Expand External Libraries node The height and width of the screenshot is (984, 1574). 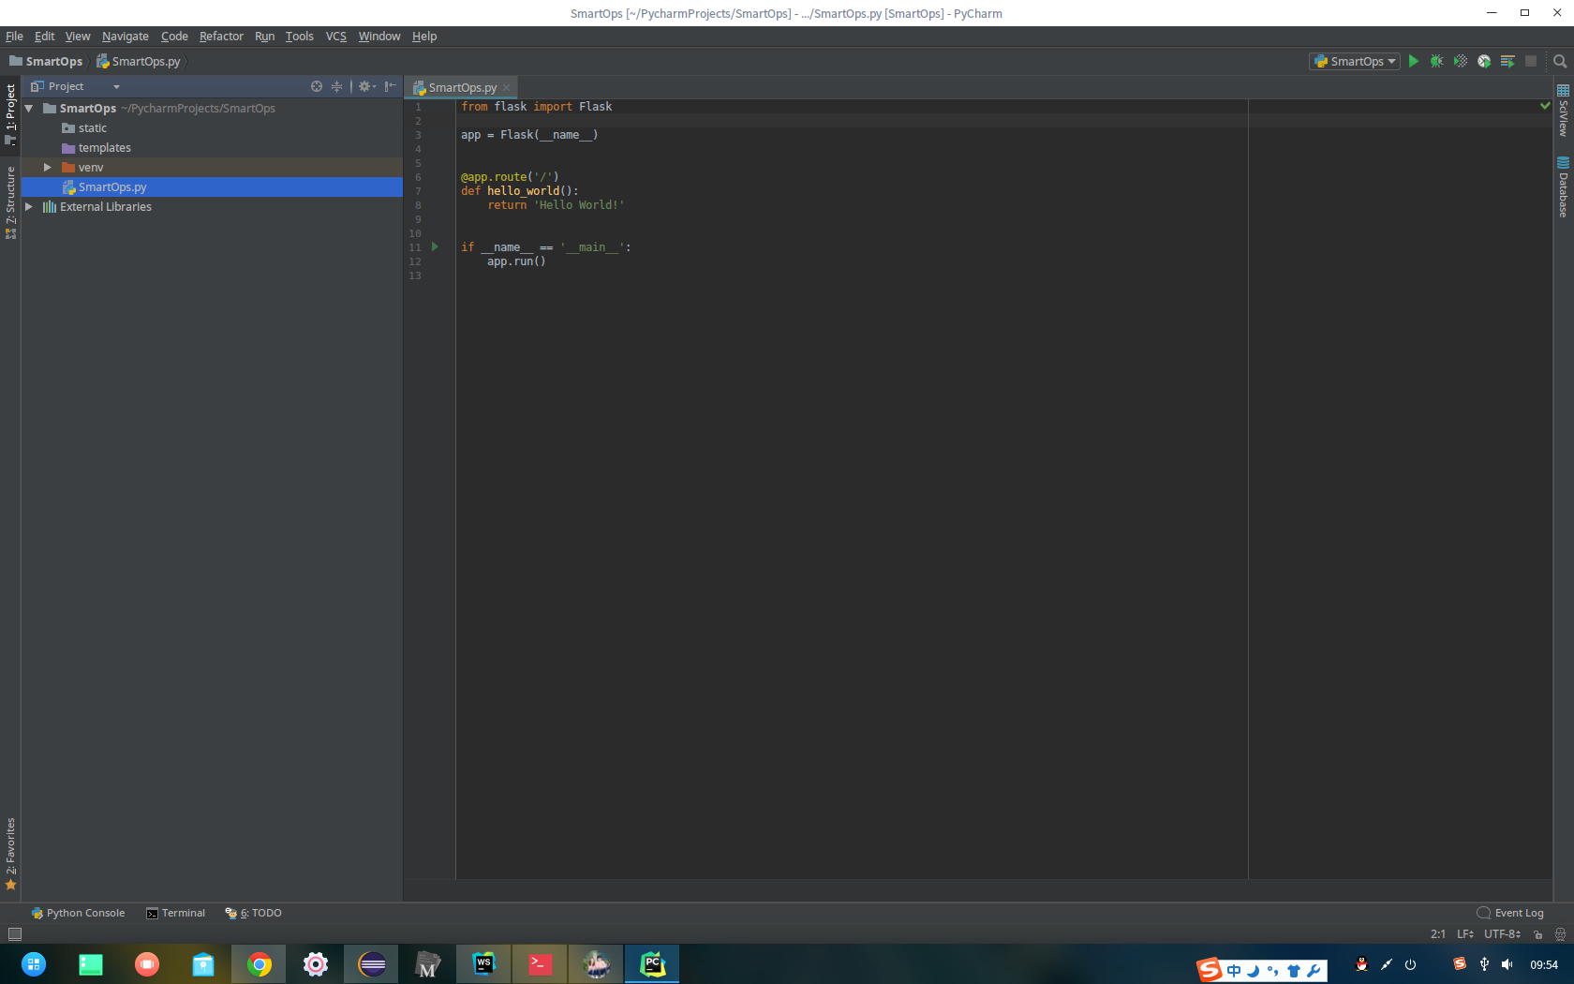pyautogui.click(x=28, y=206)
